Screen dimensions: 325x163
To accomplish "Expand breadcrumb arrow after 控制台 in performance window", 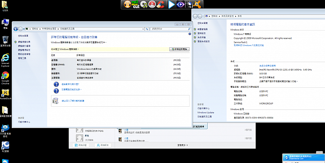I will tap(40, 29).
